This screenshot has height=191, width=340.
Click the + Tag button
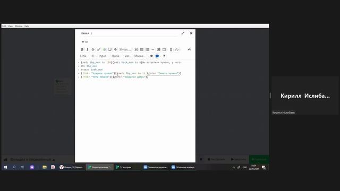coord(85,42)
